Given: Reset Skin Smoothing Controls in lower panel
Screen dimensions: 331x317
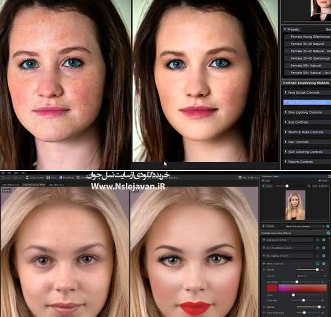Looking at the screenshot, I should (x=318, y=247).
